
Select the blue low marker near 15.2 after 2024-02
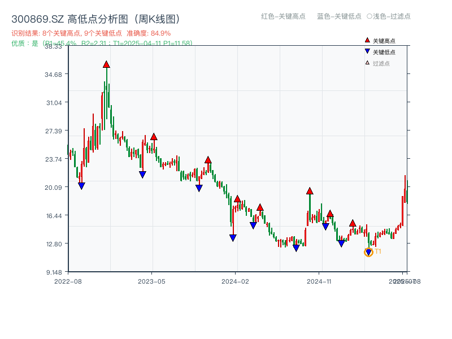click(x=253, y=225)
